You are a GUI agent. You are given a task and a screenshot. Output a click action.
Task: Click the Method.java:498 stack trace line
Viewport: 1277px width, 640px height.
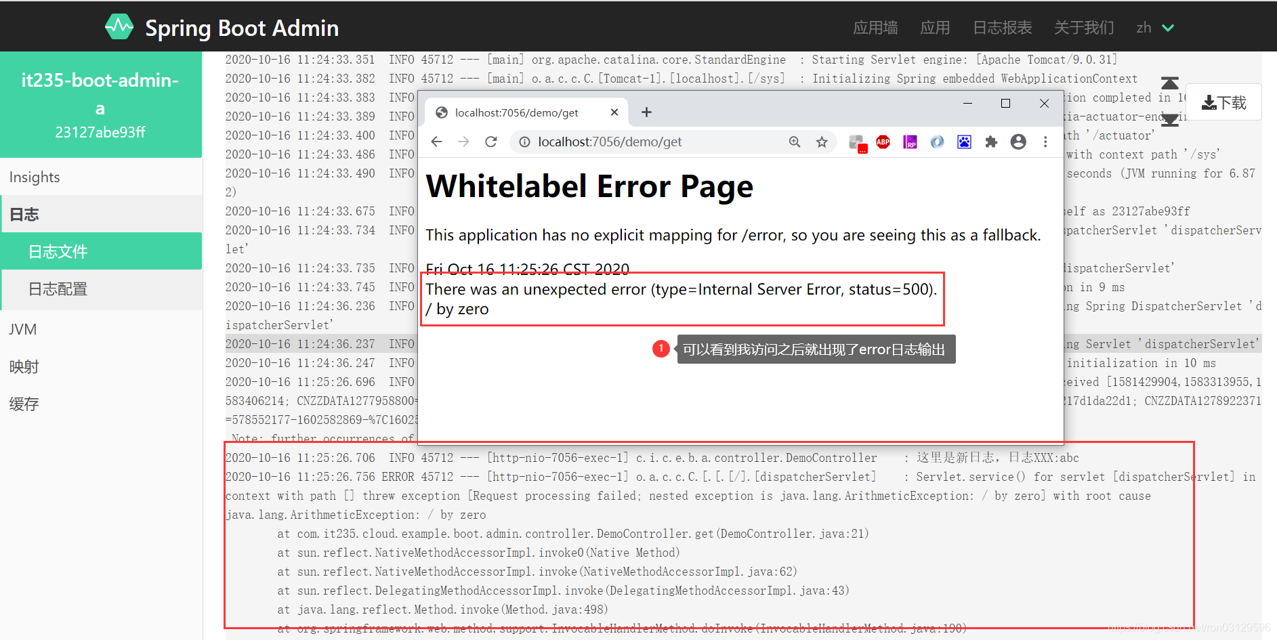pos(442,610)
